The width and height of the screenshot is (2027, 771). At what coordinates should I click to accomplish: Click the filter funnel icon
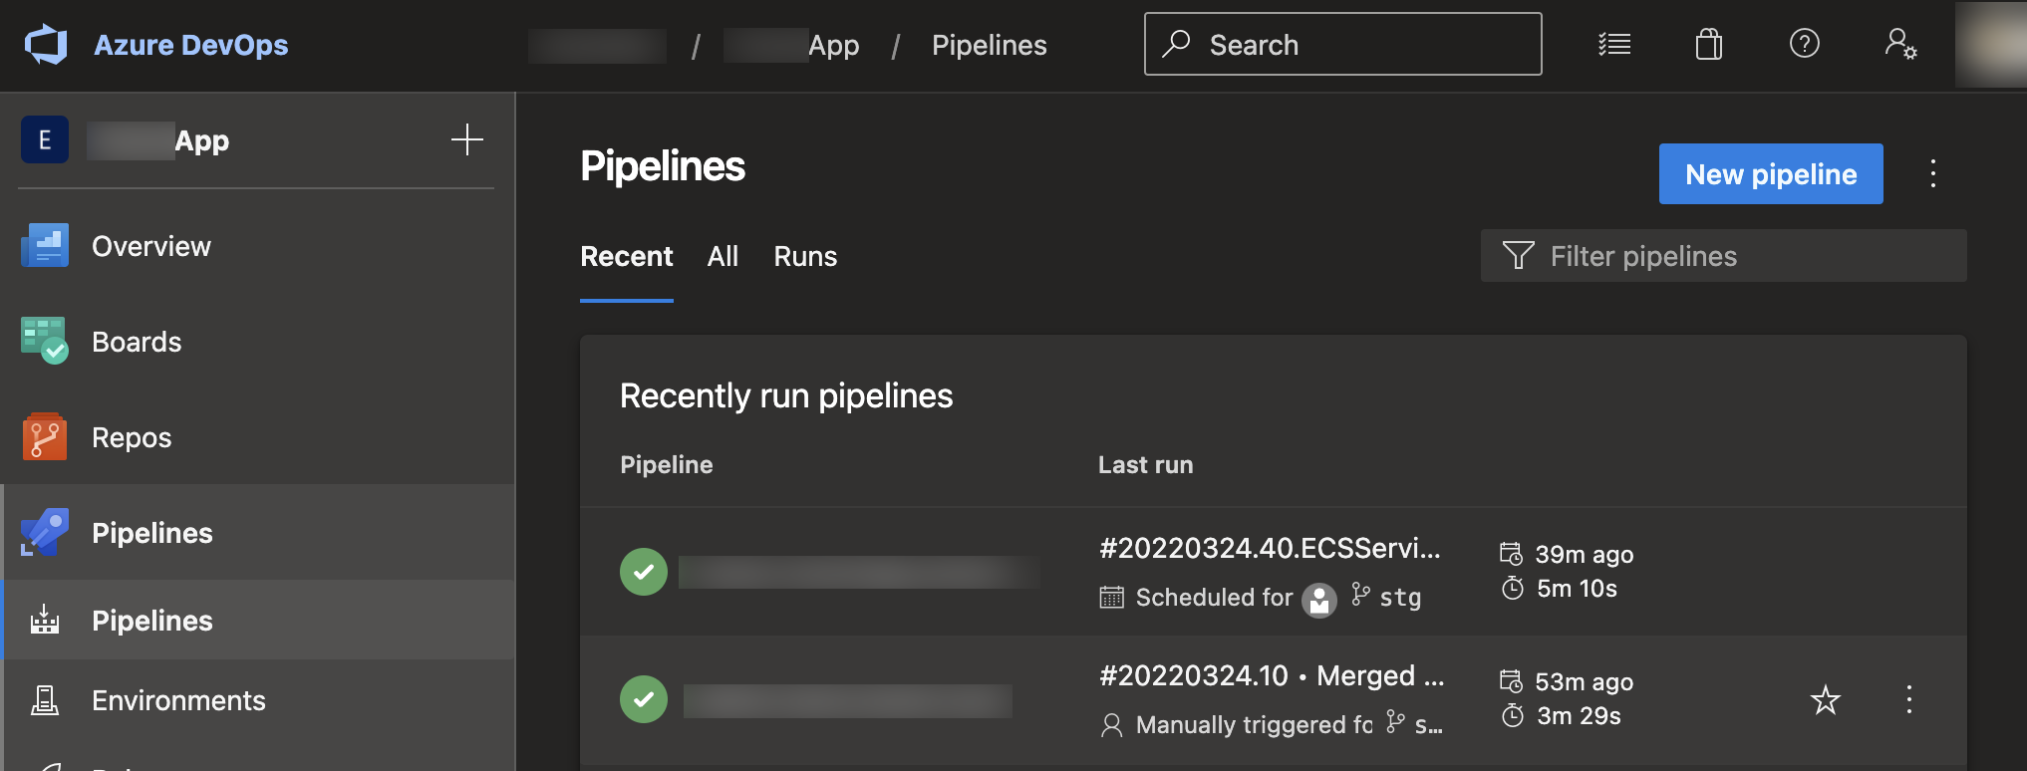click(x=1518, y=256)
